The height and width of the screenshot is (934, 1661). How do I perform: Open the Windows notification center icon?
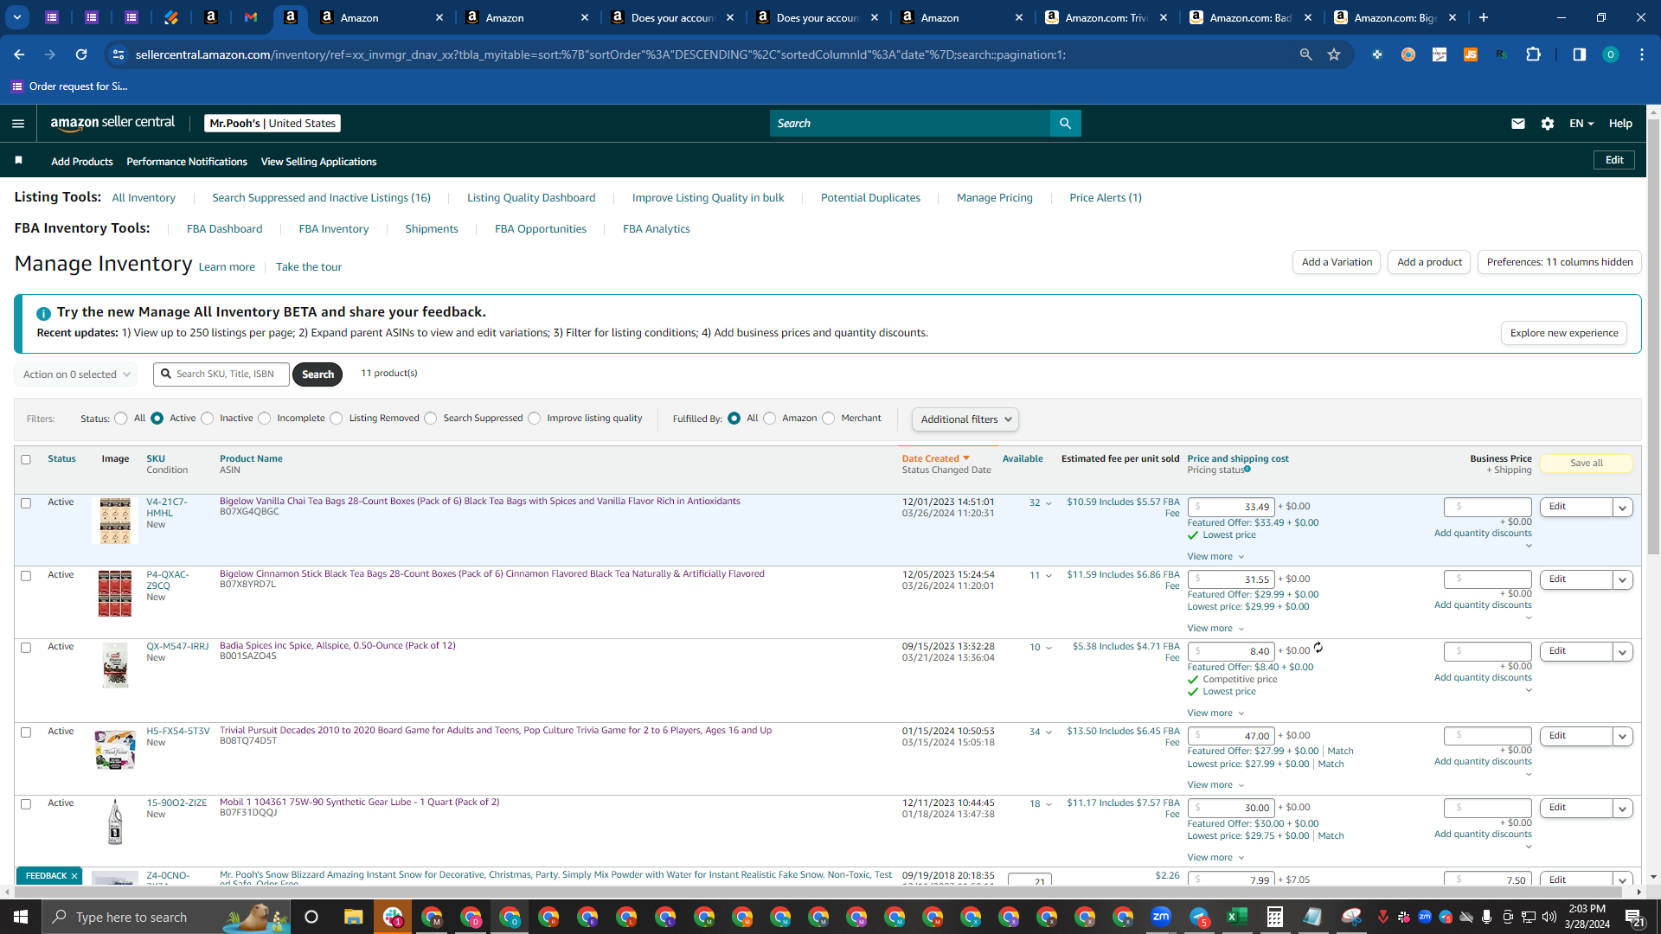[1635, 917]
